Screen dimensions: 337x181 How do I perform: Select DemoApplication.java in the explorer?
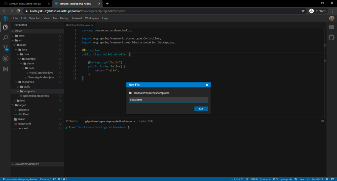pos(41,77)
